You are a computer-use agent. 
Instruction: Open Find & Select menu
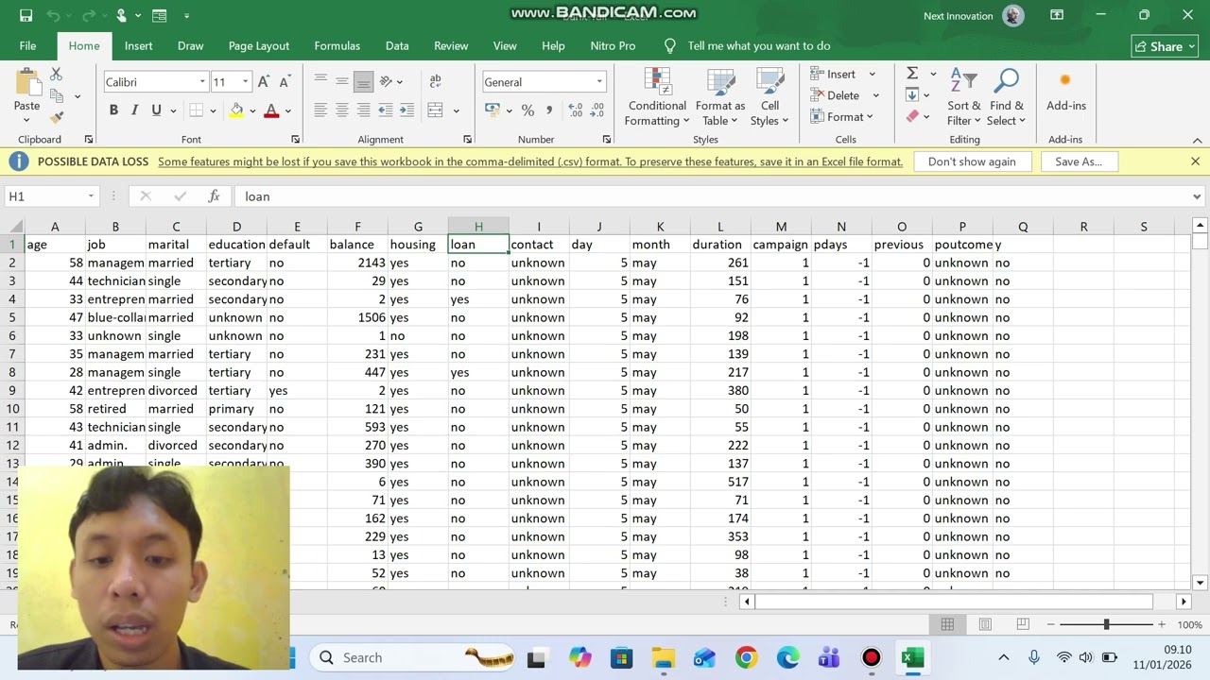(x=1006, y=97)
